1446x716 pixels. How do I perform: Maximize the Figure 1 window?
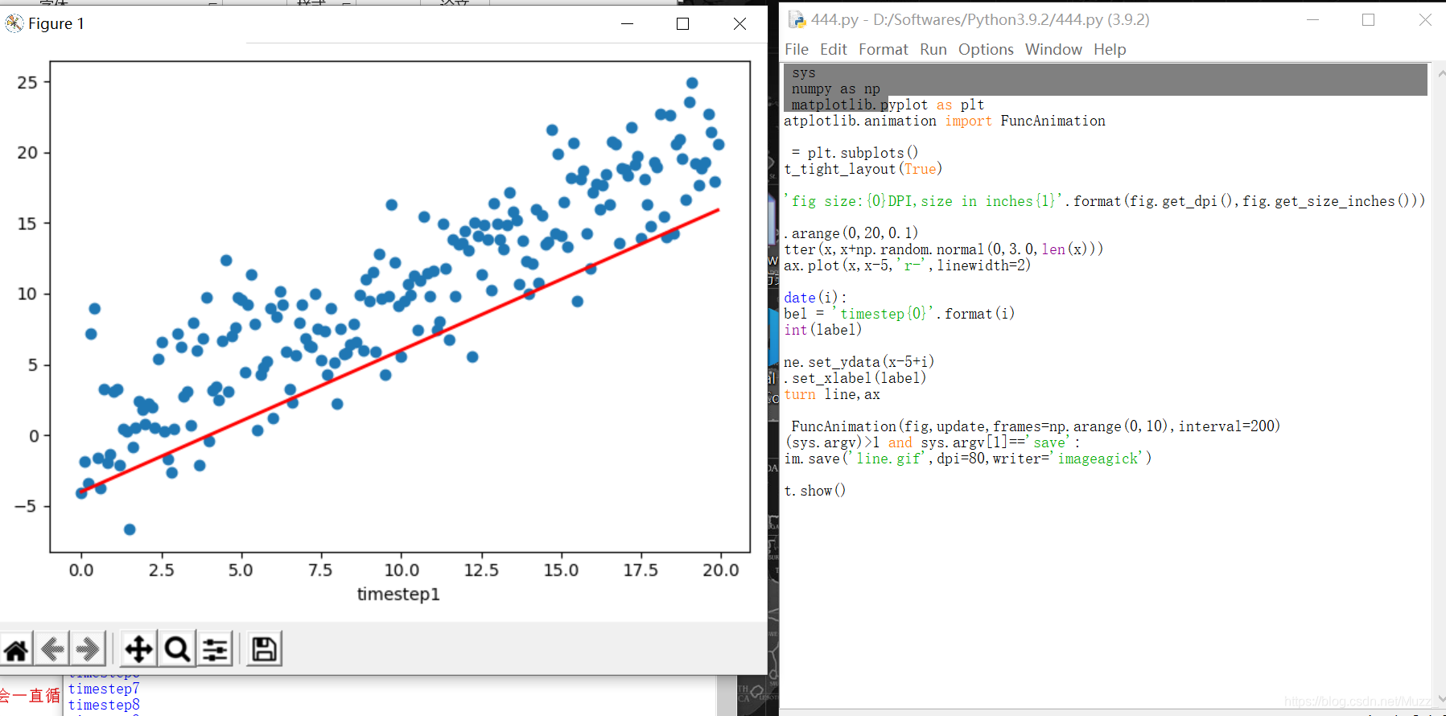point(682,23)
